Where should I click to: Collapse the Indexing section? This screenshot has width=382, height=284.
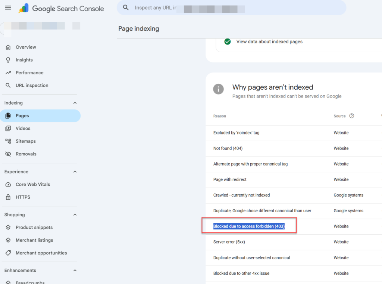(x=75, y=103)
